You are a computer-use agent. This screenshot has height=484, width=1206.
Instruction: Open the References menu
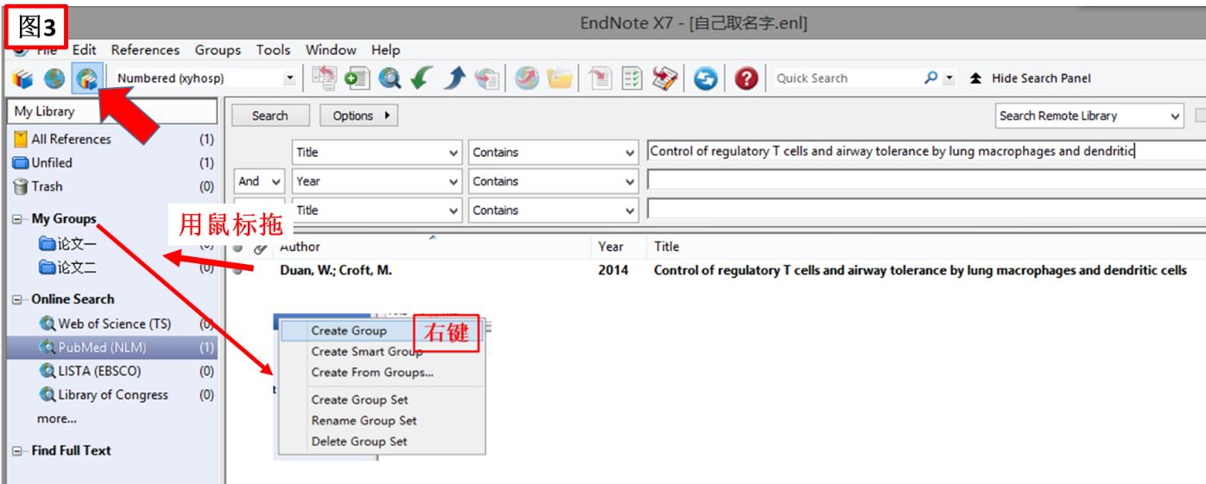[145, 50]
